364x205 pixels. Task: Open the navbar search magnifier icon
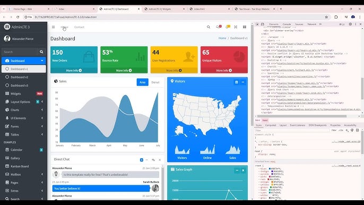209,27
